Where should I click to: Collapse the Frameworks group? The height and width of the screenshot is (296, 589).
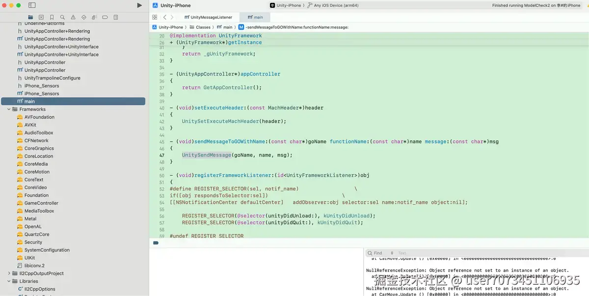[9, 109]
